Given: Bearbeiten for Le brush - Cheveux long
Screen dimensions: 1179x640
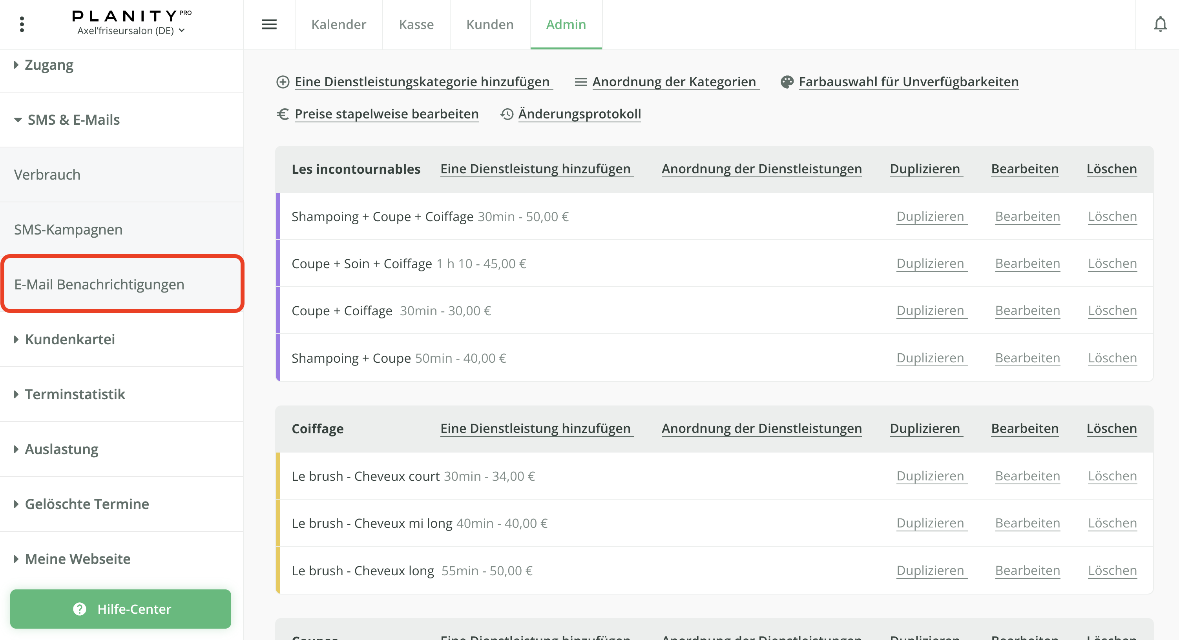Looking at the screenshot, I should click(x=1028, y=570).
